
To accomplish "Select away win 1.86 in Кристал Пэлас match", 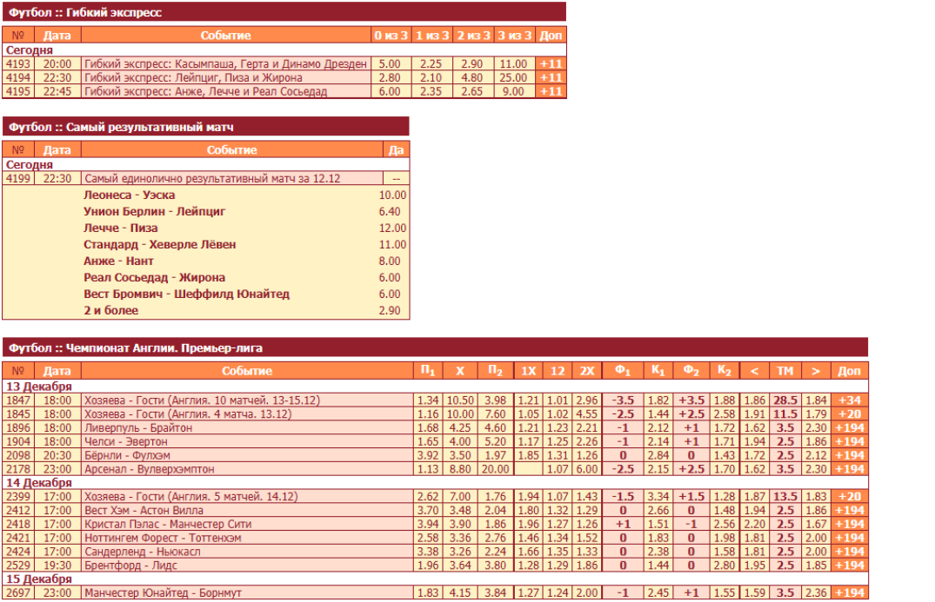I will [x=495, y=524].
